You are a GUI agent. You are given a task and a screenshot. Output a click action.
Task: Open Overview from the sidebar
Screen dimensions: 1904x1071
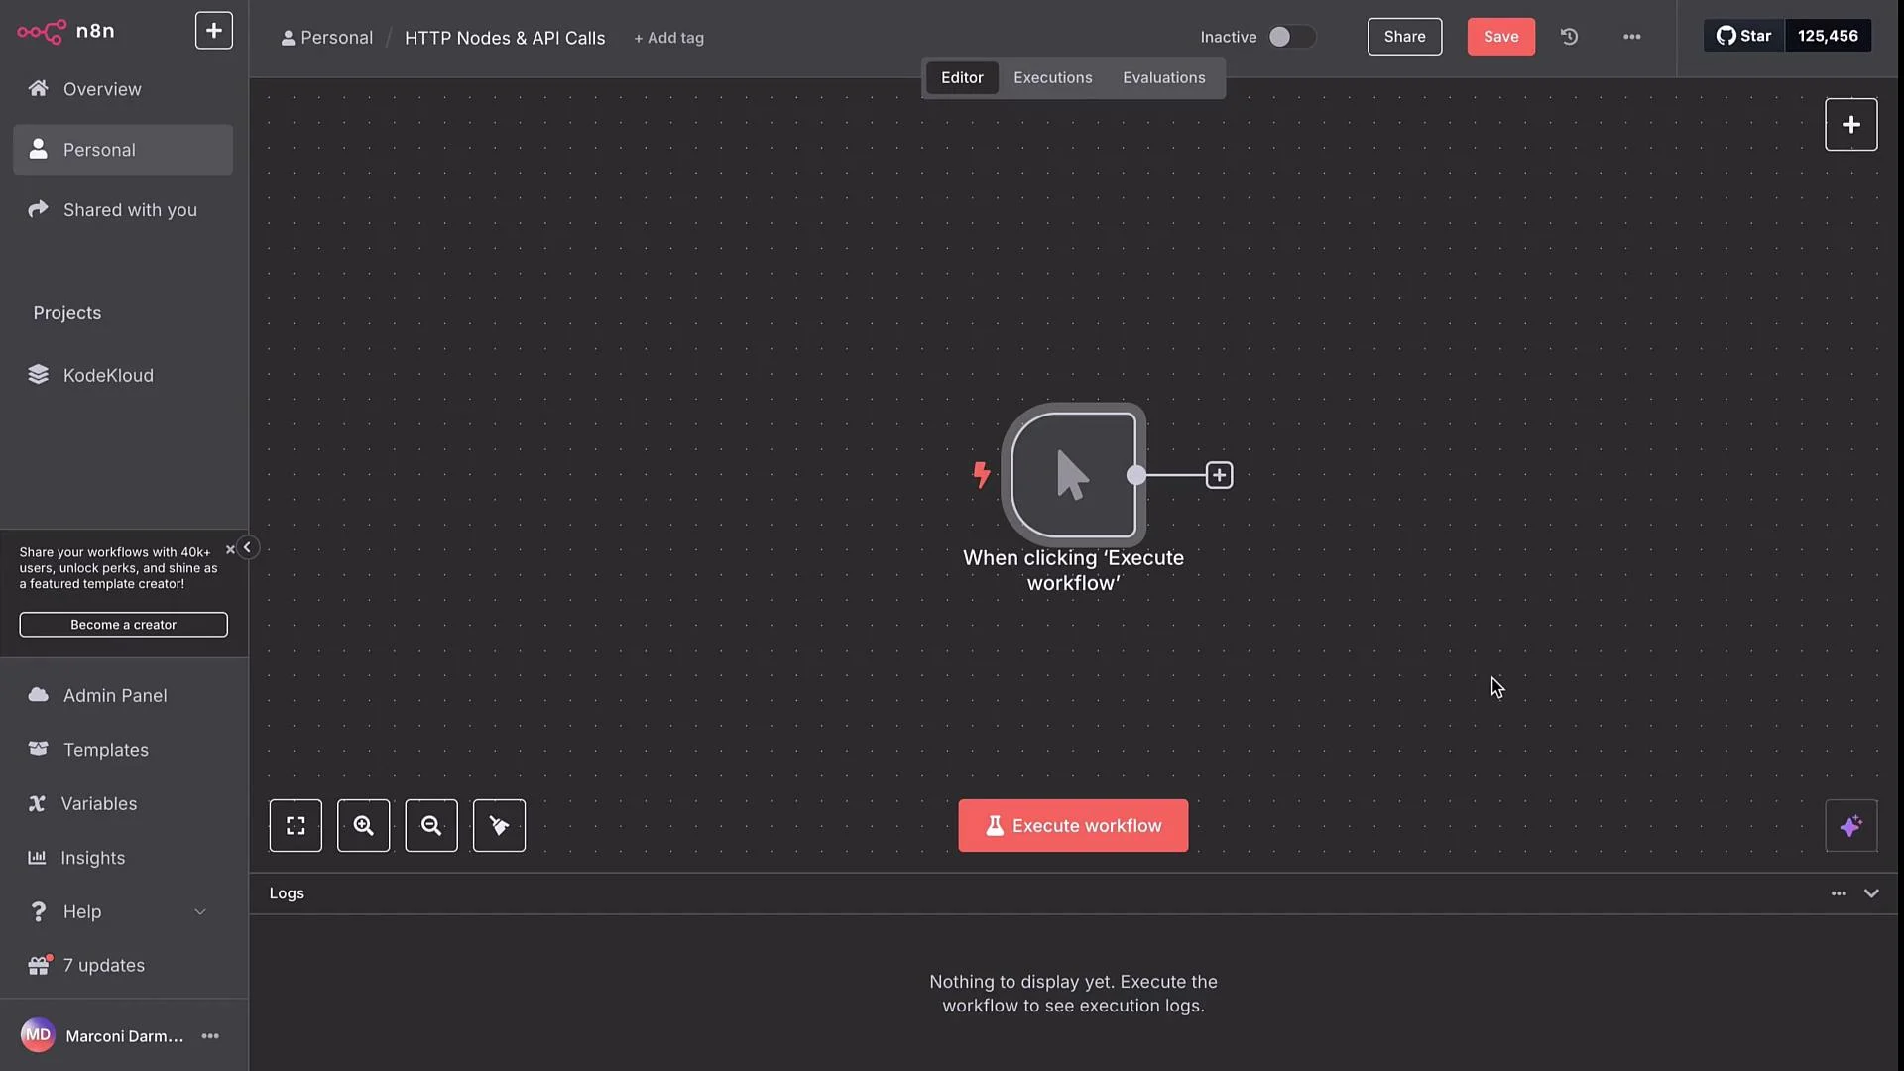click(123, 89)
